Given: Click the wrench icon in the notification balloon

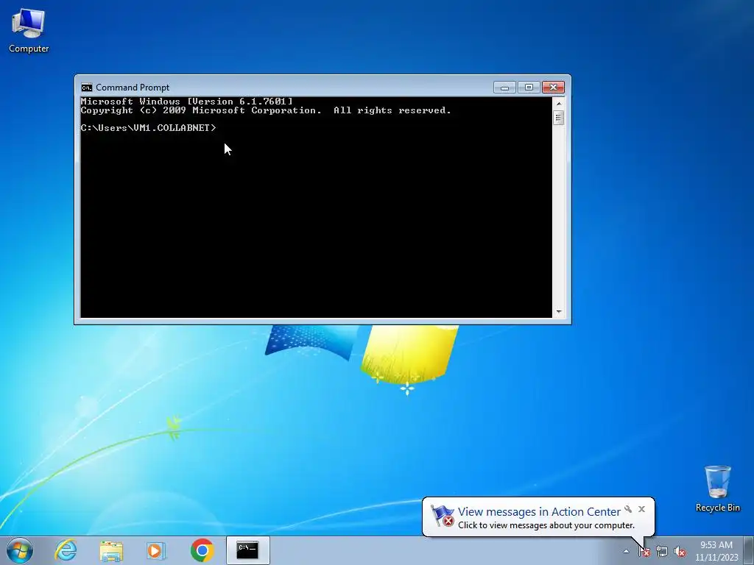Looking at the screenshot, I should coord(628,509).
